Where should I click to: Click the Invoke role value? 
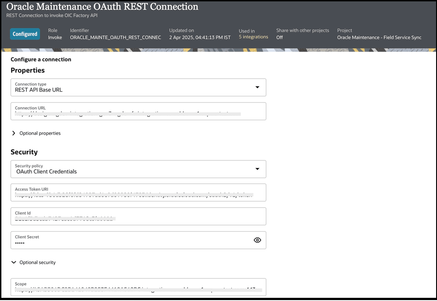point(55,37)
